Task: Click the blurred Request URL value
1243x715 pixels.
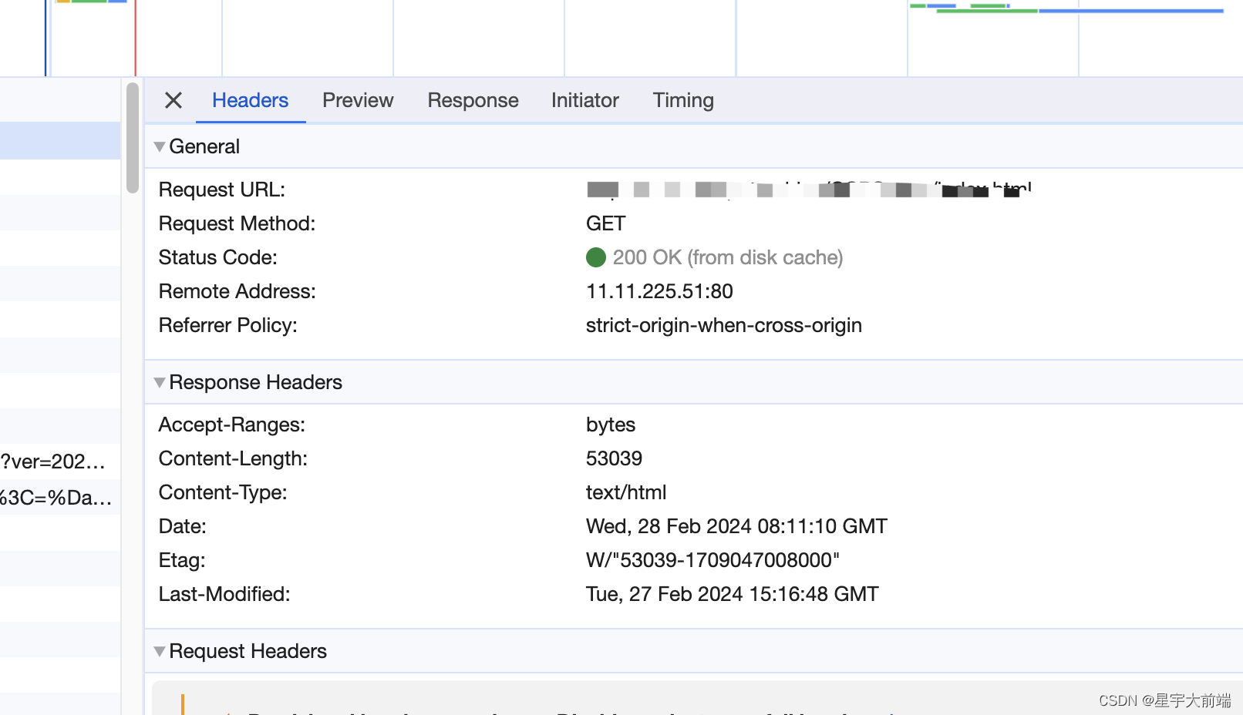Action: point(809,190)
